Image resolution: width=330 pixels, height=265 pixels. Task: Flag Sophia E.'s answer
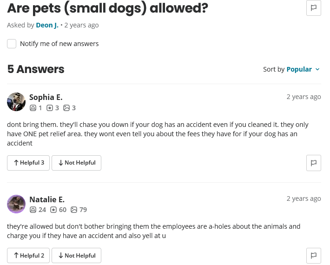[x=314, y=163]
